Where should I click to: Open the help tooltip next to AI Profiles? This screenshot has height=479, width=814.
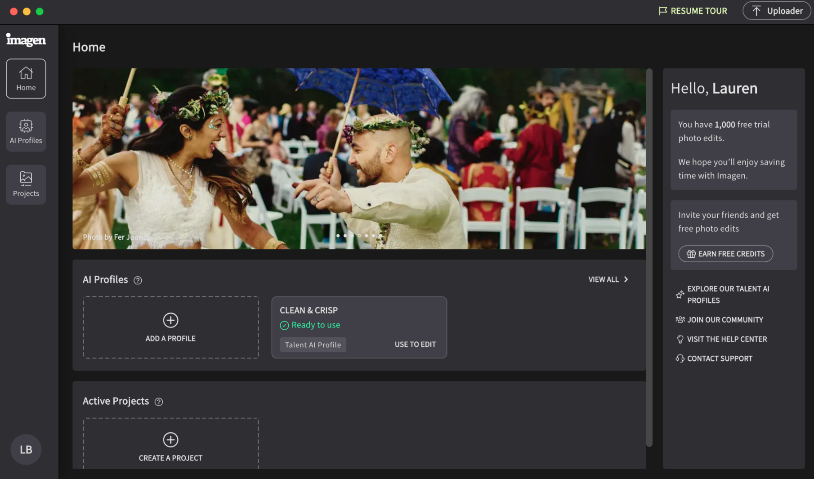pyautogui.click(x=137, y=280)
